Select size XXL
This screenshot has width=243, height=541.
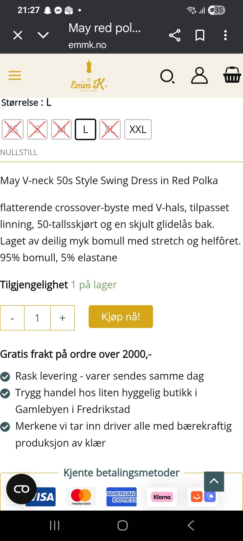pyautogui.click(x=138, y=130)
